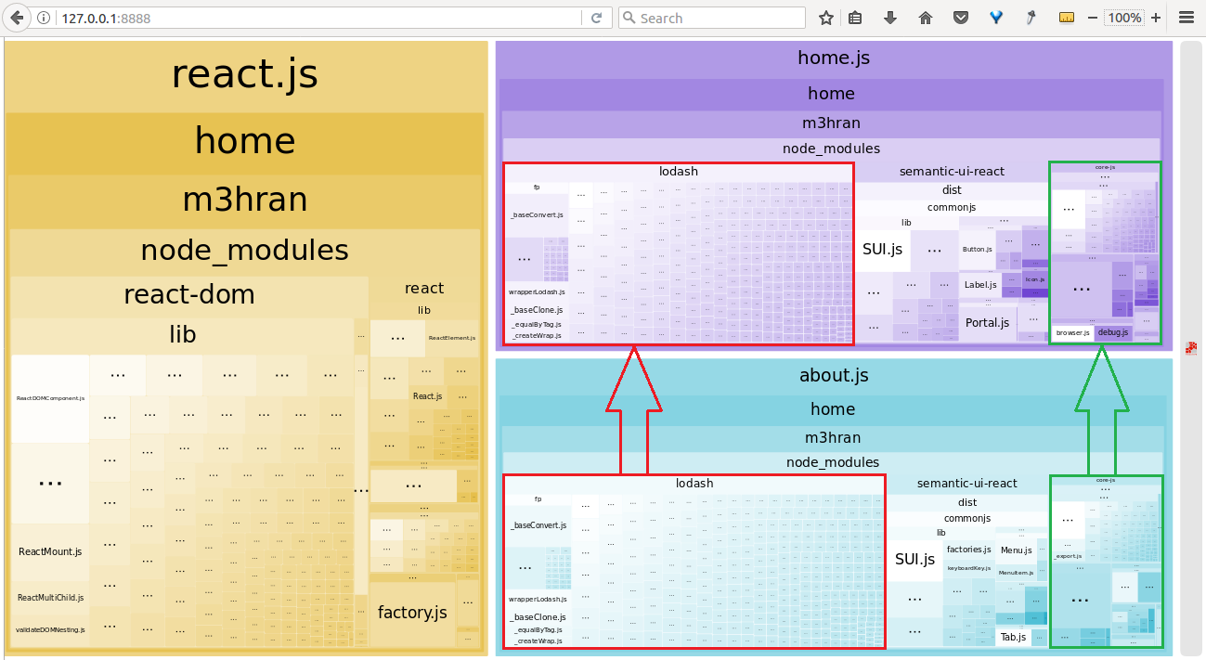Select the debug.js cell

tap(1113, 332)
